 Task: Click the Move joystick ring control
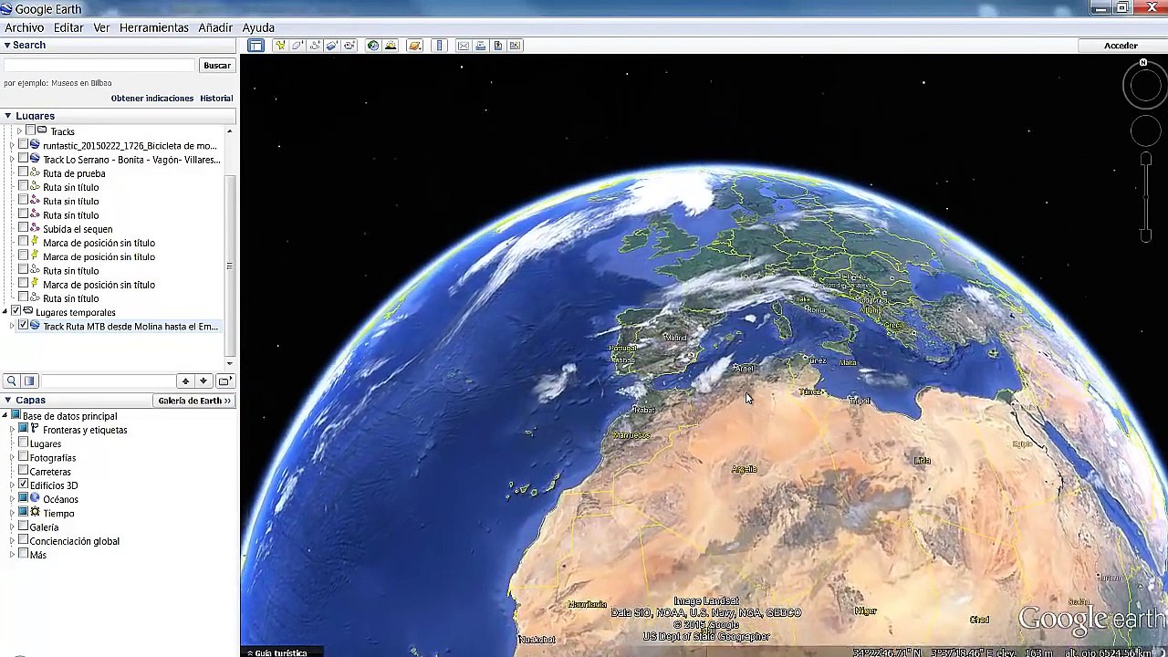click(1146, 131)
